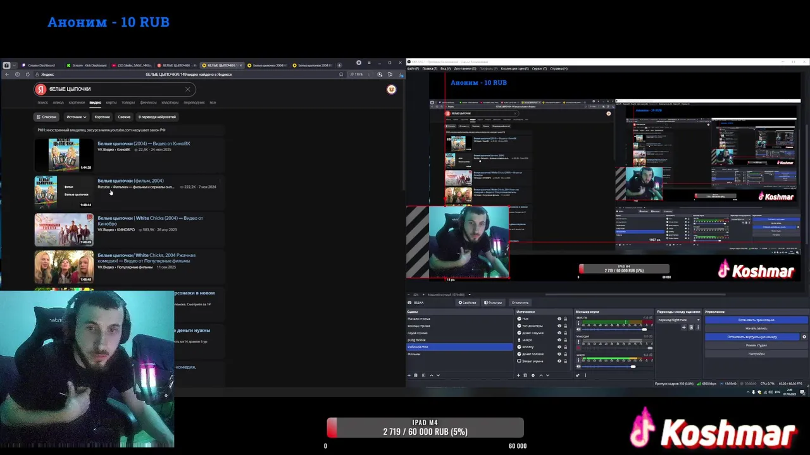Screen dimensions: 810x455
Task: Select карты tab in Yandex search
Action: [x=111, y=102]
